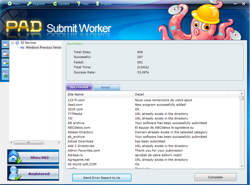
Task: Minimize the PAD Submit Worker window
Action: tap(235, 3)
